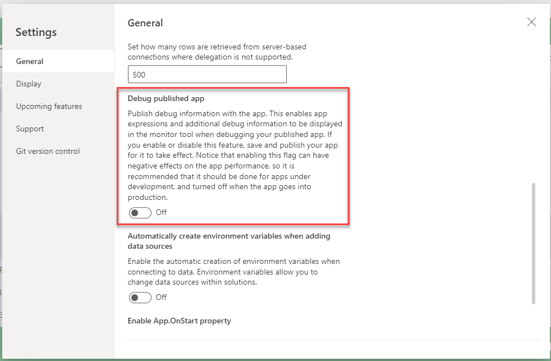
Task: Click the settings panel vertical scrollbar
Action: pyautogui.click(x=532, y=243)
